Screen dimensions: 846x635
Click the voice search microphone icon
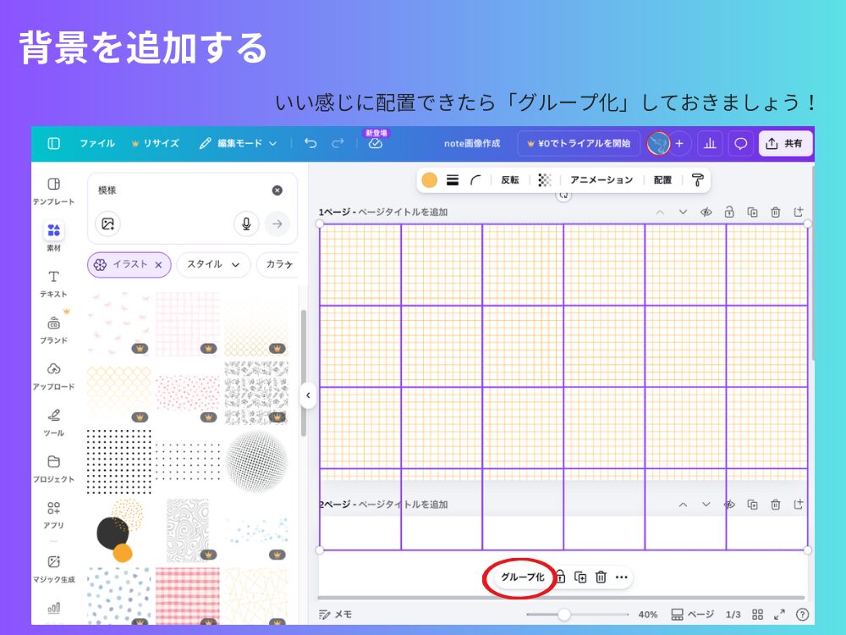[x=246, y=224]
